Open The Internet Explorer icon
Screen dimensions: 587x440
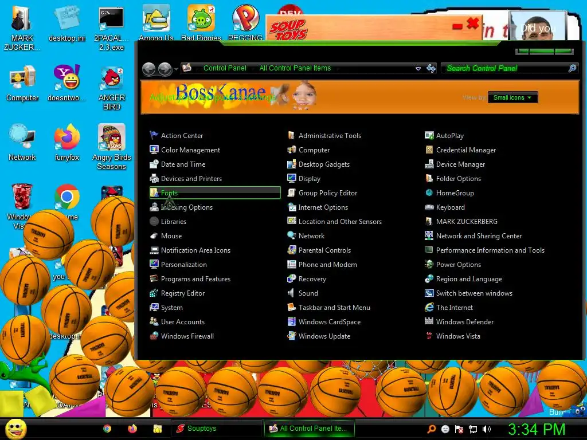click(x=429, y=307)
